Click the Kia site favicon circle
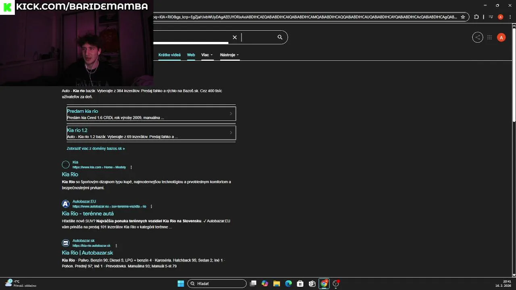 (66, 164)
